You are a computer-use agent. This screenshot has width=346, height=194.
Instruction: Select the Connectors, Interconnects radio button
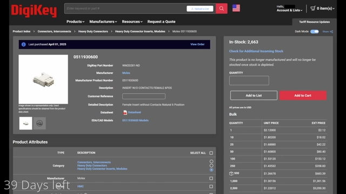211,161
